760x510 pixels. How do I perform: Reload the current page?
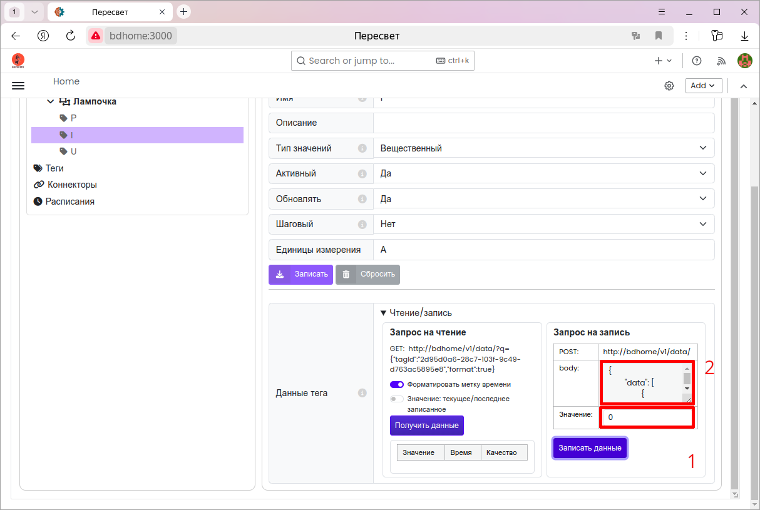71,36
